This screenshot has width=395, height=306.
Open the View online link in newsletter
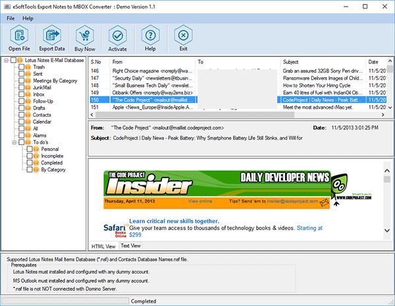(x=200, y=201)
